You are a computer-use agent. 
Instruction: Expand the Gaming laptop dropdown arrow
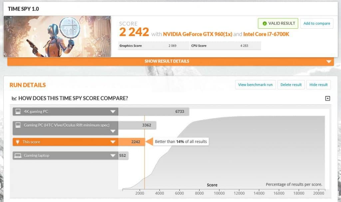[x=113, y=155]
